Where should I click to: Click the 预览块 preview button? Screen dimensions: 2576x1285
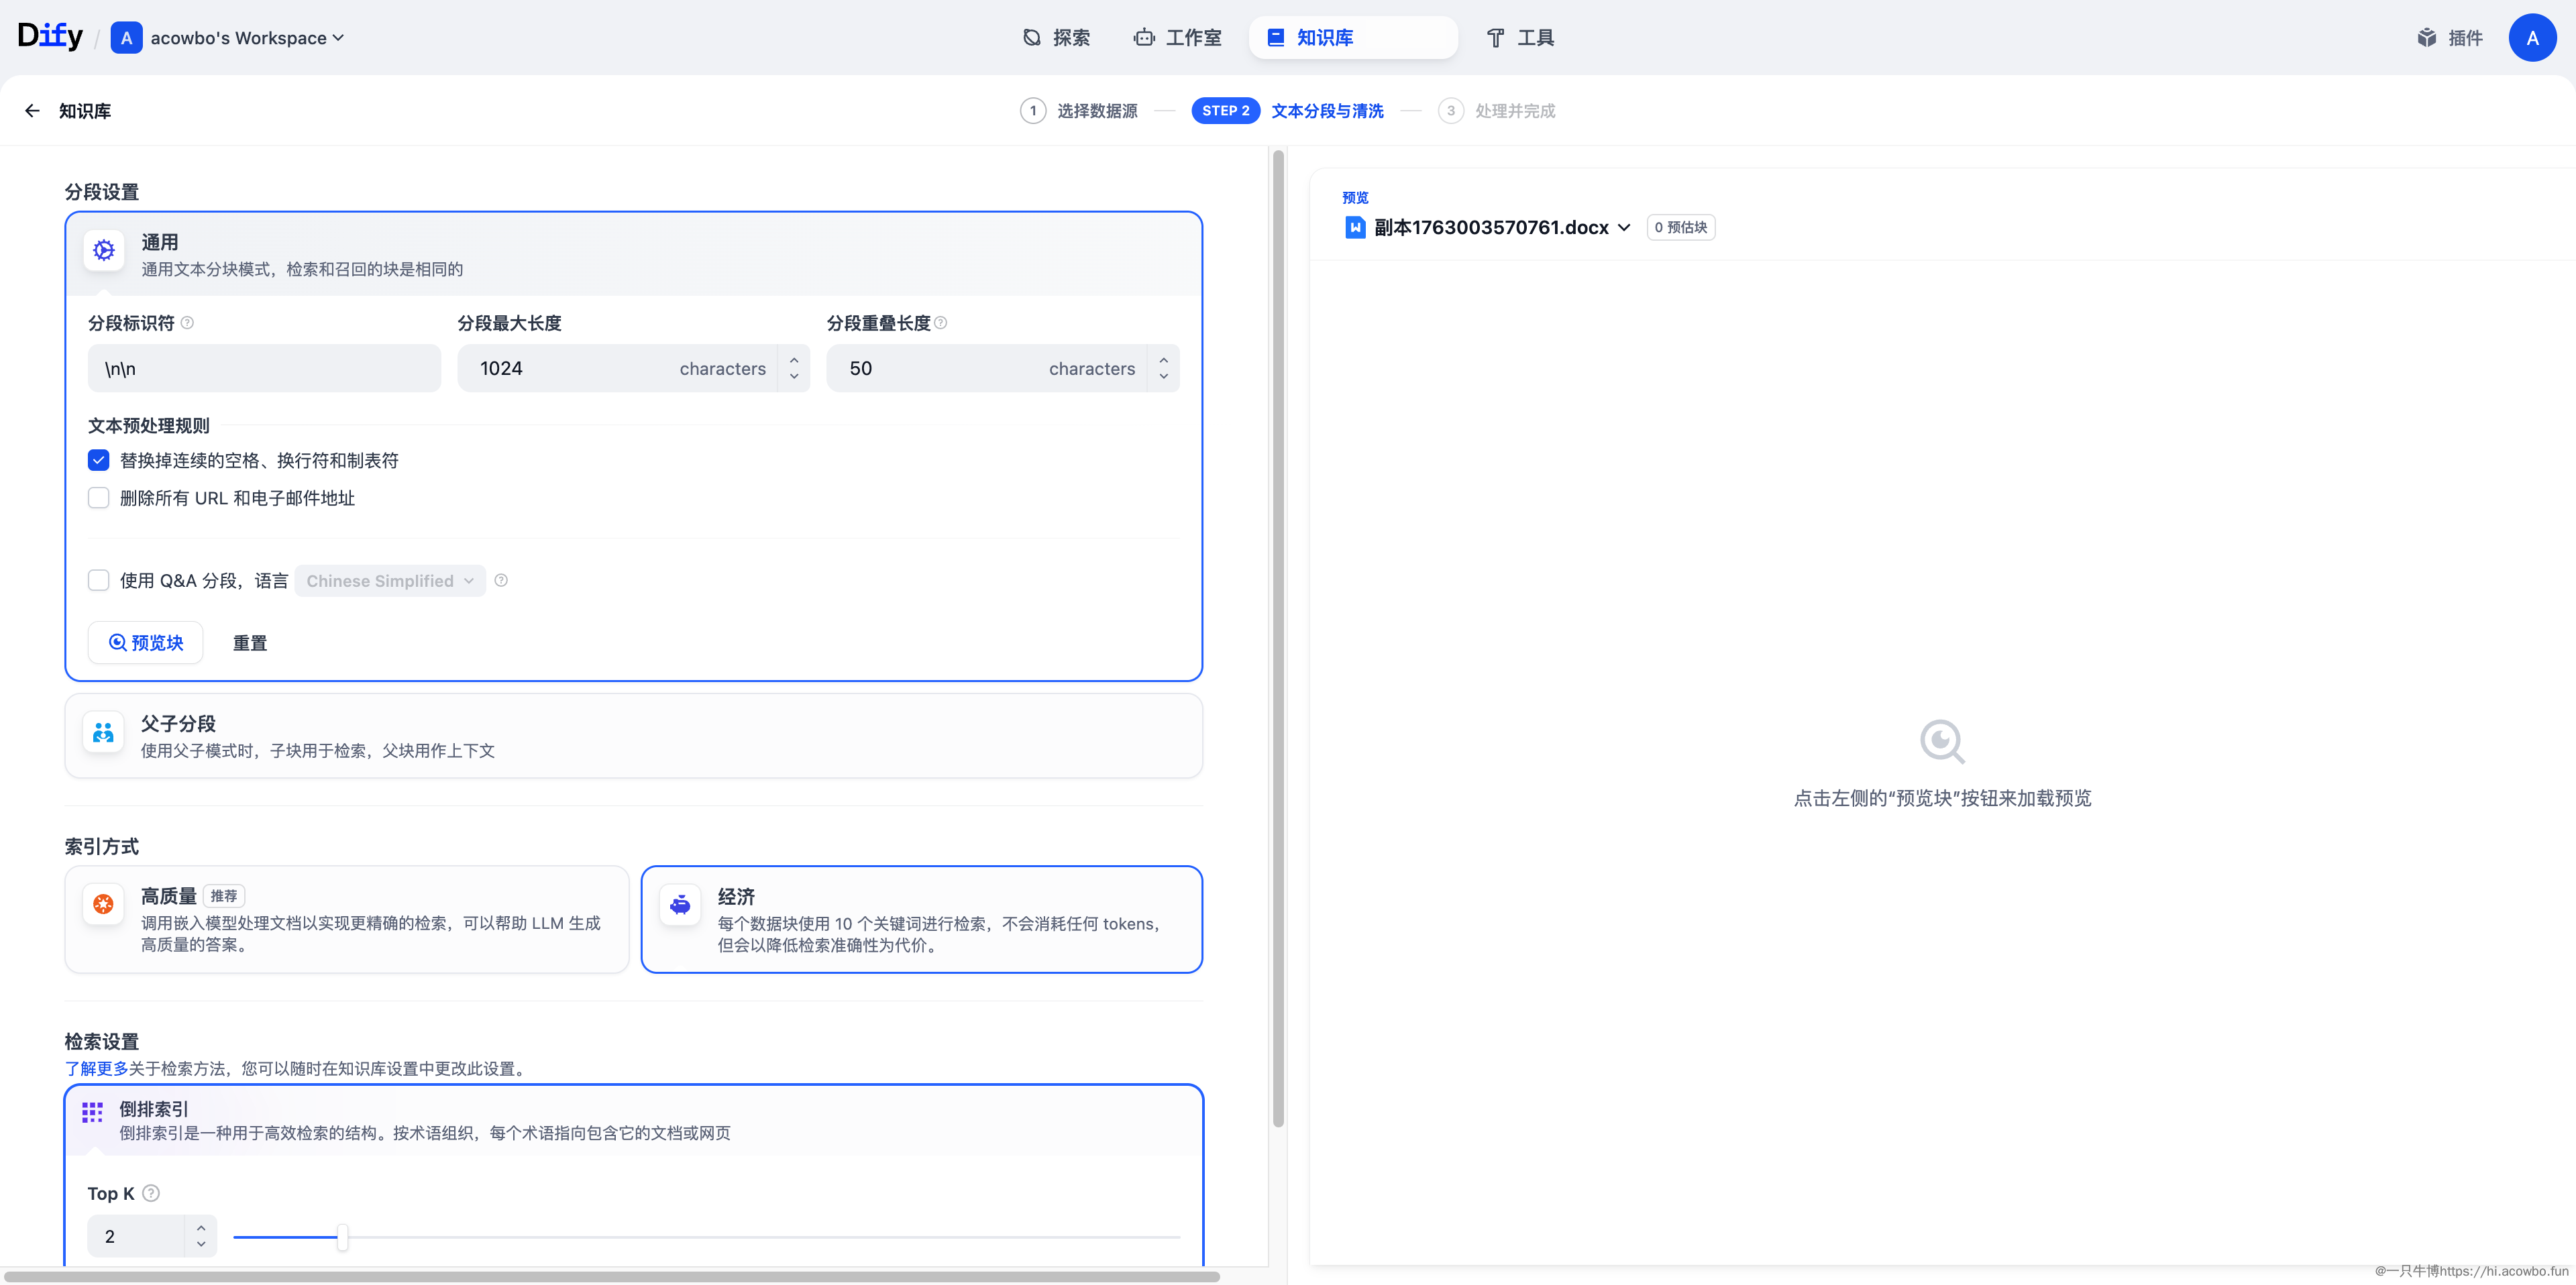pyautogui.click(x=145, y=643)
